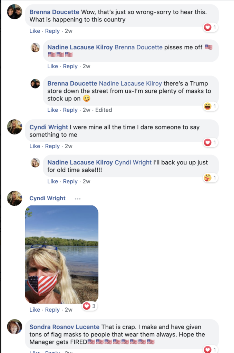Viewport: 234px width, 353px height.
Task: Open Sondra Rosnov Lucente's profile name link
Action: [x=65, y=327]
